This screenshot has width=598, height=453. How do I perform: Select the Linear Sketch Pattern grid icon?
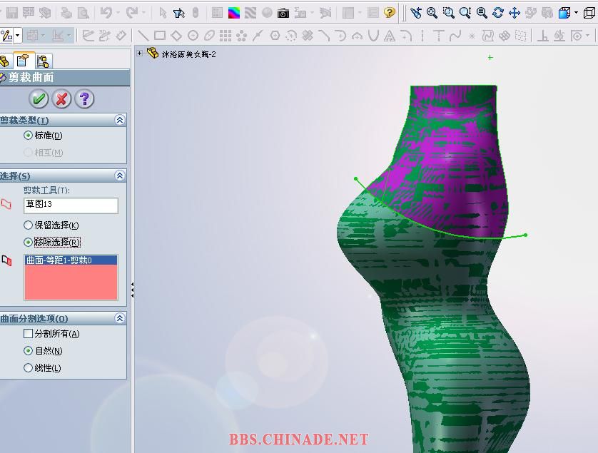tap(225, 36)
